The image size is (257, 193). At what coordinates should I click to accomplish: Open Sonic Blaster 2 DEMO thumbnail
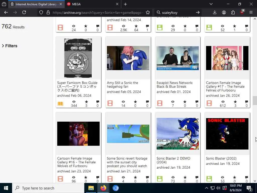point(178,134)
